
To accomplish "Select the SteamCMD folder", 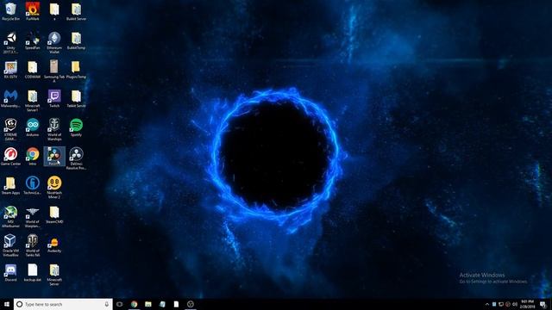I will coord(54,214).
